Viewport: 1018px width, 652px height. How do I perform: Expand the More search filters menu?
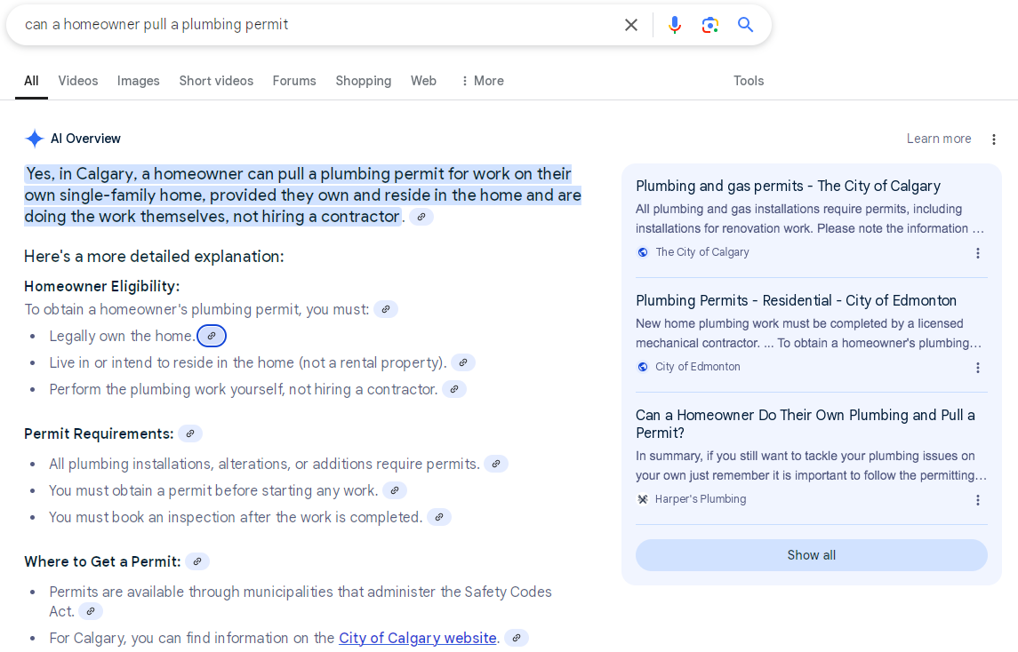click(482, 81)
